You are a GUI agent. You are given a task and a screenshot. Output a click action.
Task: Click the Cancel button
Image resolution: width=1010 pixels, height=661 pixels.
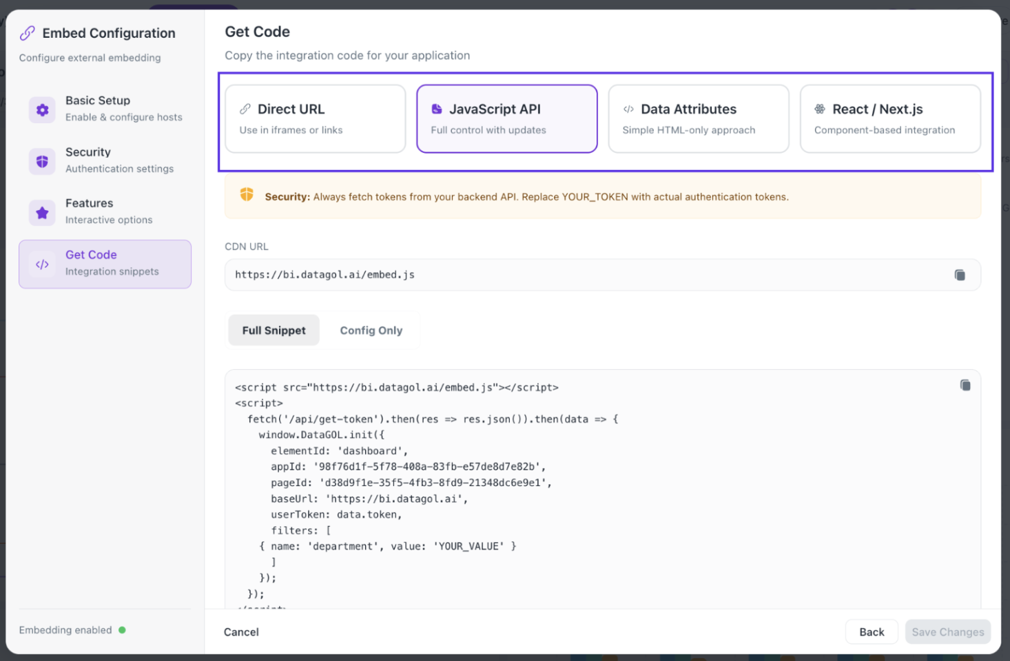241,632
